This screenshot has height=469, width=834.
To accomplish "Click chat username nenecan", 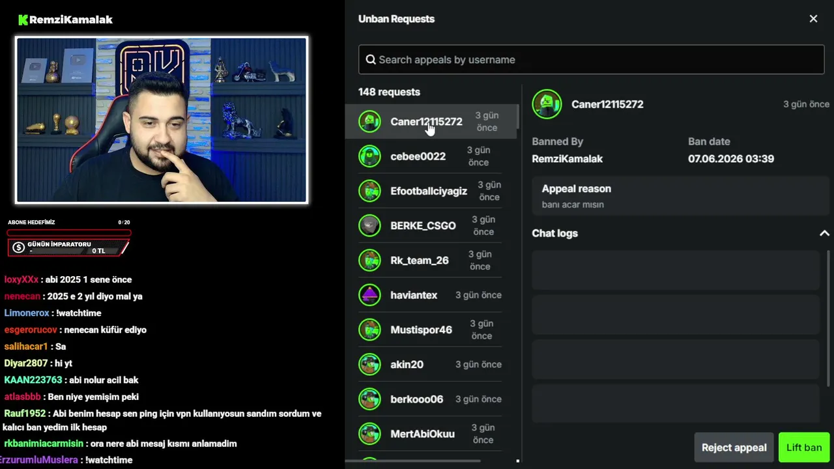I will pyautogui.click(x=22, y=296).
